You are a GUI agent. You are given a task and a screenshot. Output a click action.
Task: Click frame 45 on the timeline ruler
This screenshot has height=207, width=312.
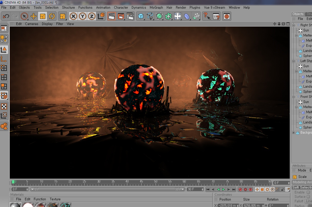(x=141, y=182)
